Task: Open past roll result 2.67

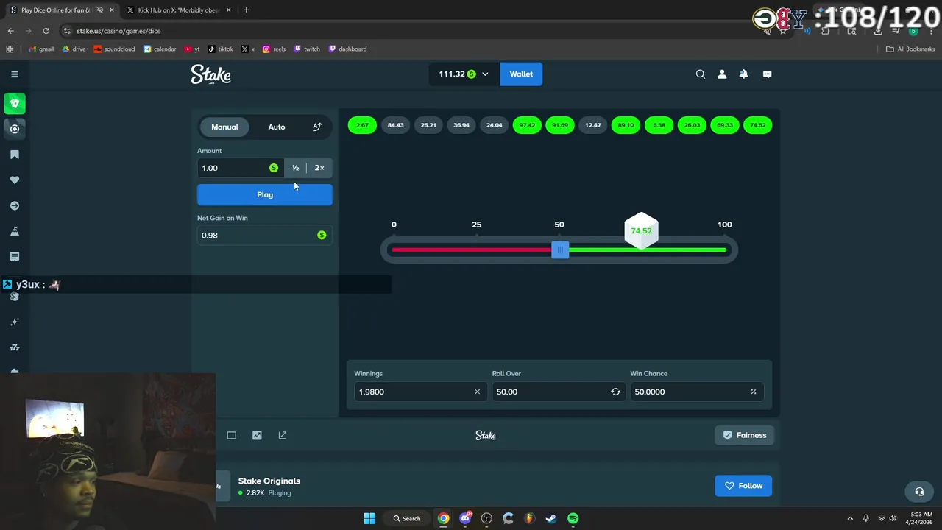Action: [x=362, y=125]
